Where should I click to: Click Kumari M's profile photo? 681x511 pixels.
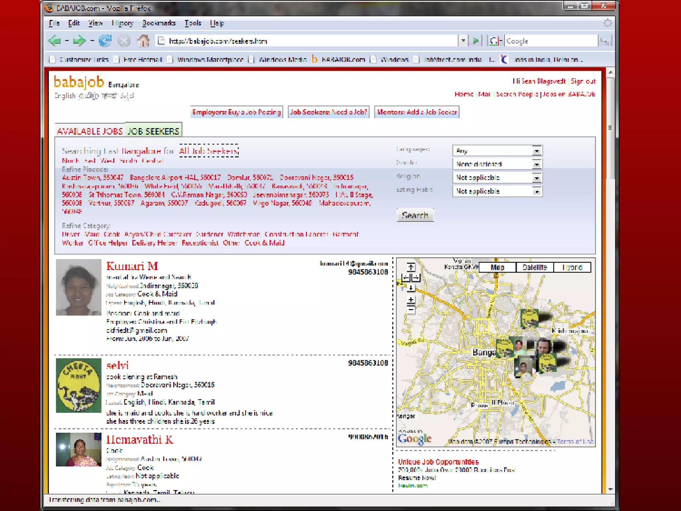78,287
